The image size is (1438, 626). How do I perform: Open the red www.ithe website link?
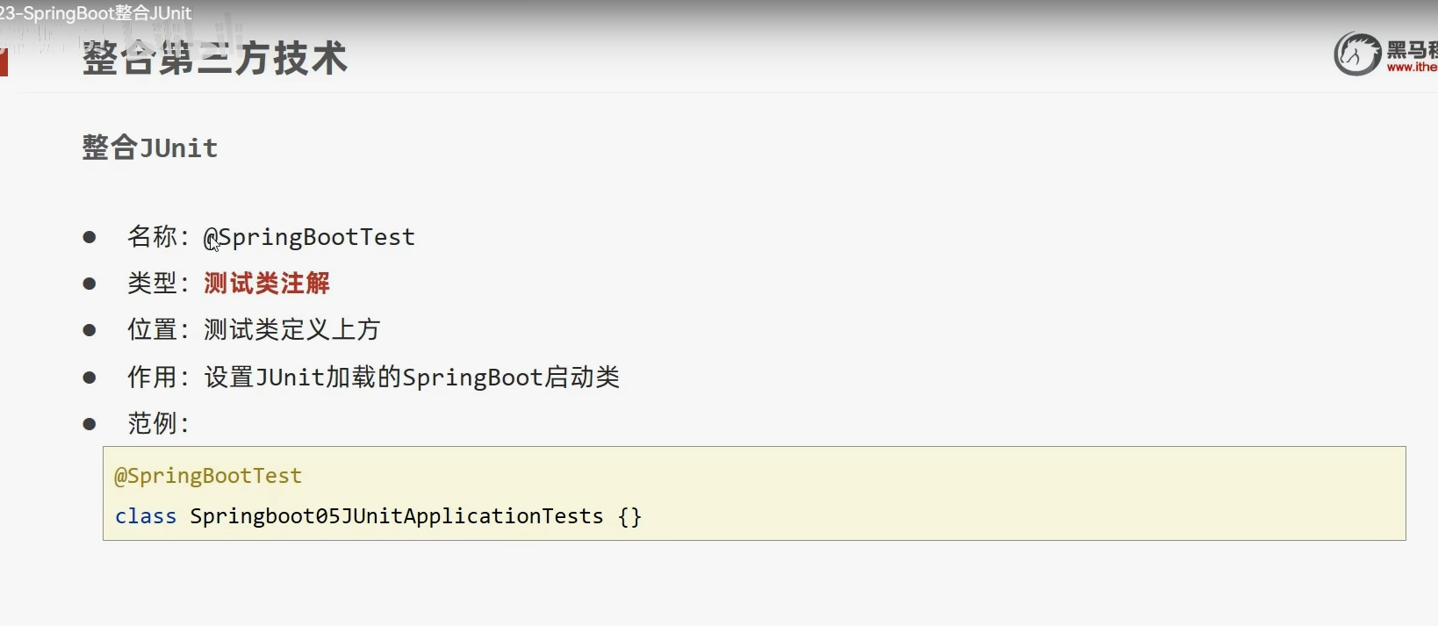(1412, 68)
